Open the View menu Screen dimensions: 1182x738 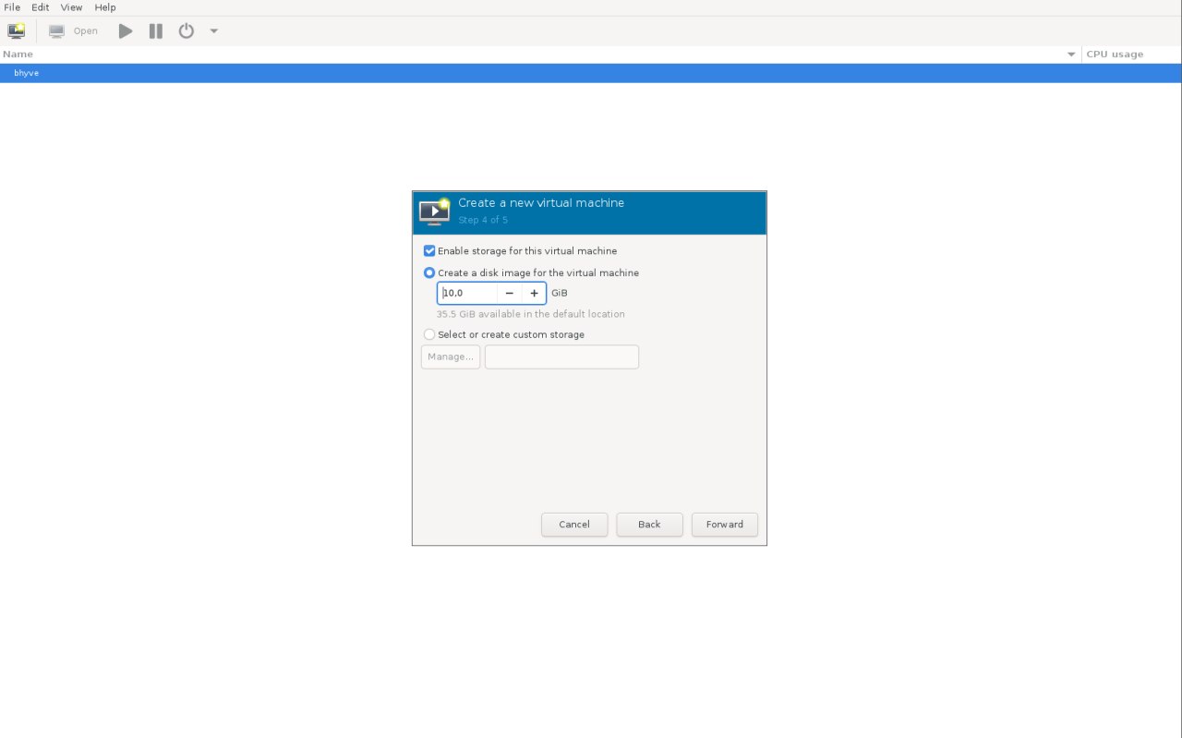click(72, 7)
